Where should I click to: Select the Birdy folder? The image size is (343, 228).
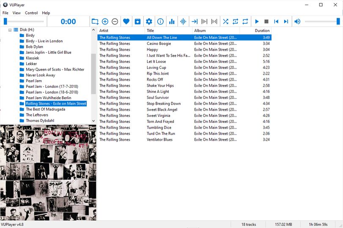30,35
